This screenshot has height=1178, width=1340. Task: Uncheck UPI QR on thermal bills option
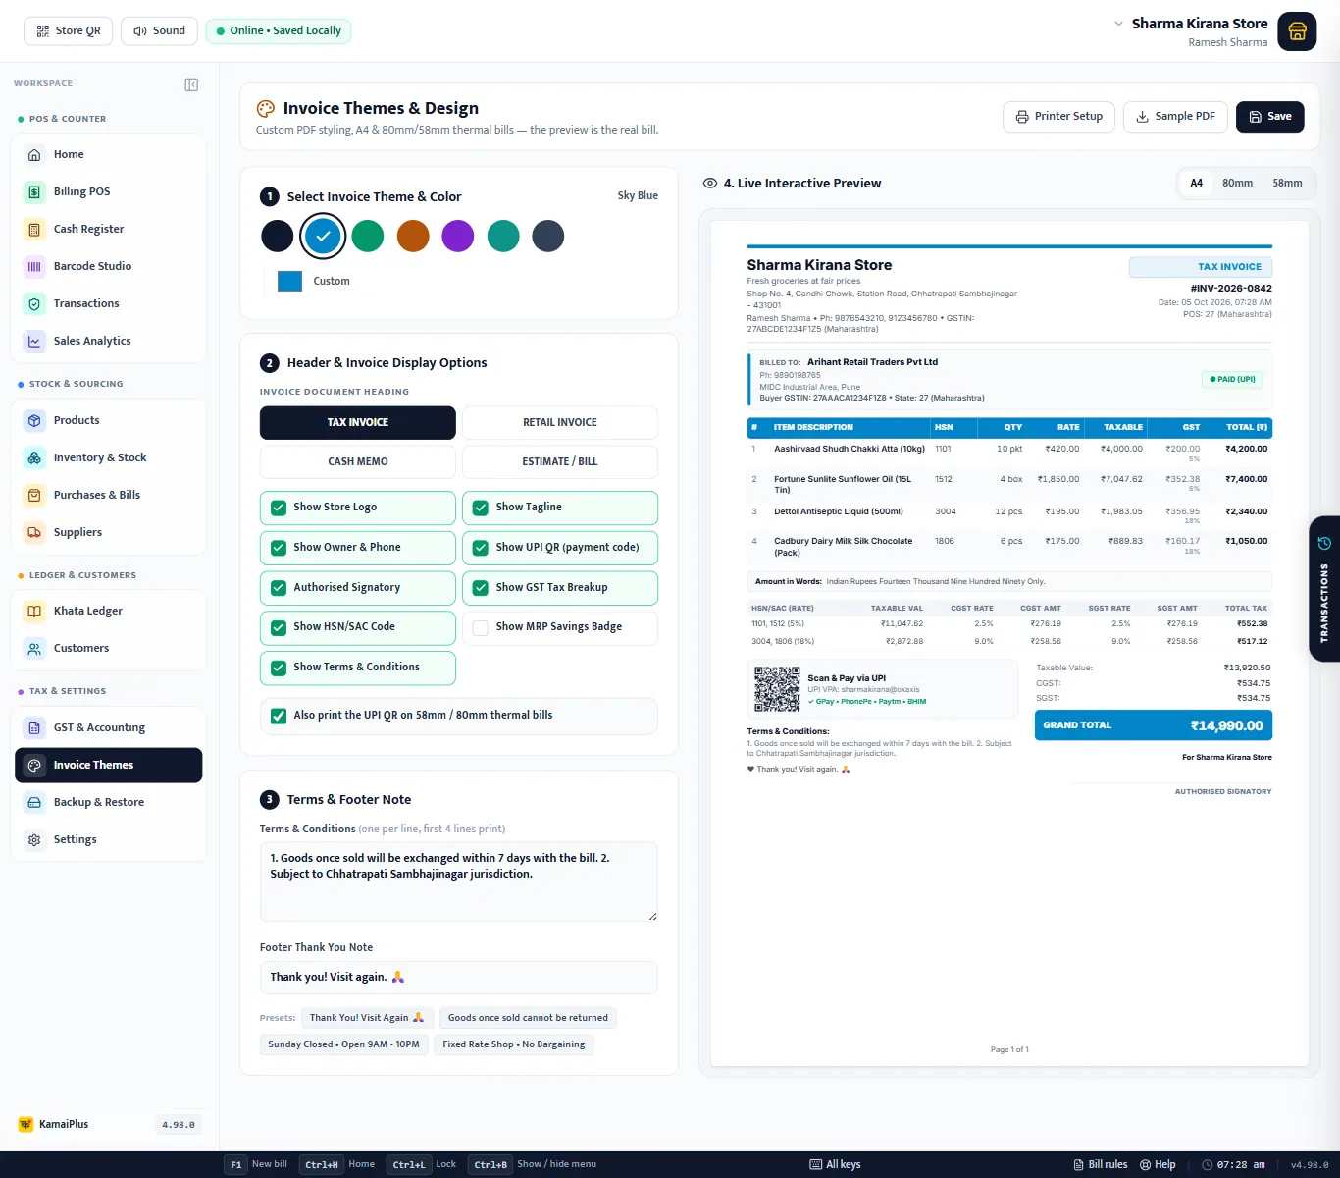279,716
